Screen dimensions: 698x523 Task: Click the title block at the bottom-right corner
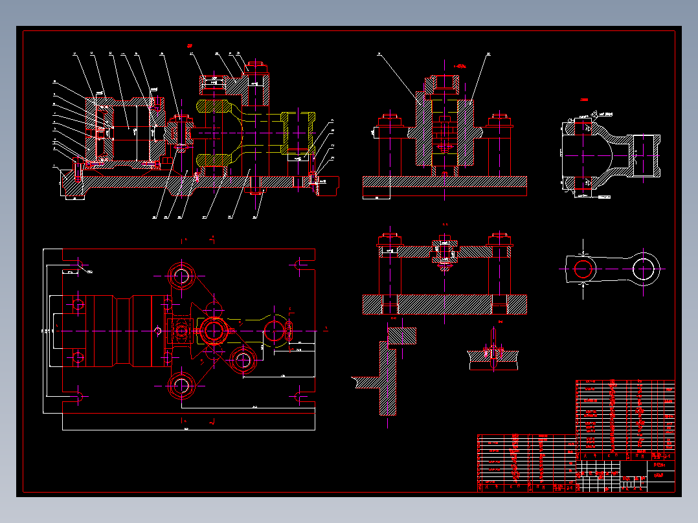(x=625, y=476)
